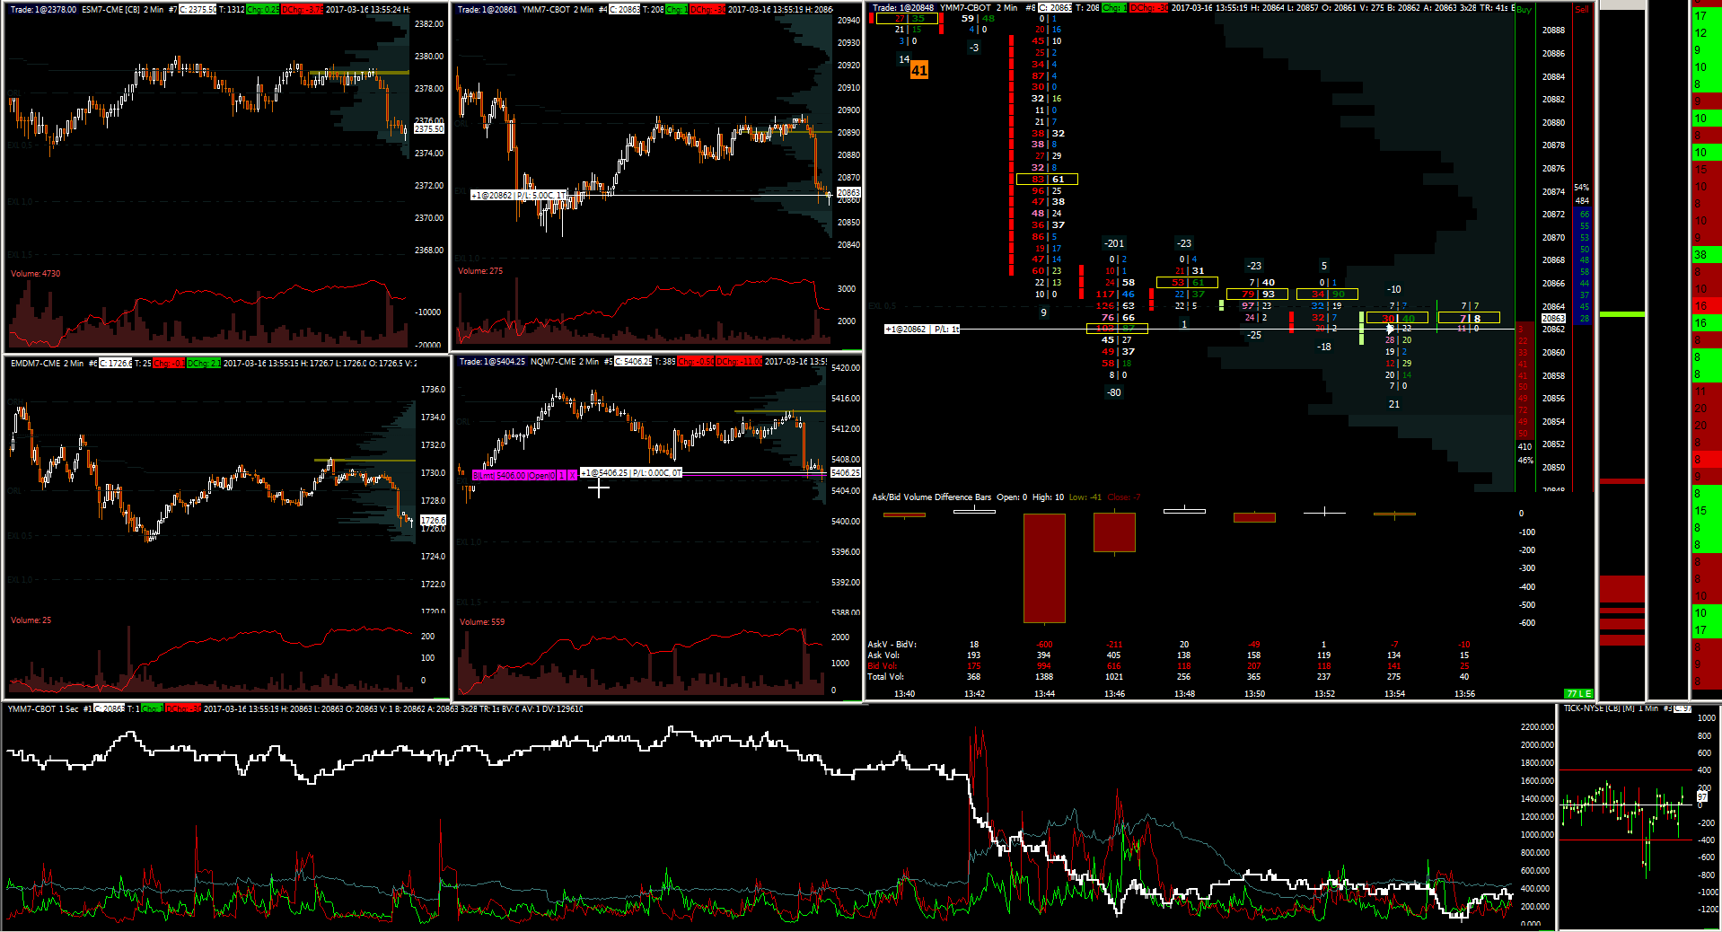Click the bright green bar in the vertical meter
The height and width of the screenshot is (932, 1722).
(x=1622, y=314)
